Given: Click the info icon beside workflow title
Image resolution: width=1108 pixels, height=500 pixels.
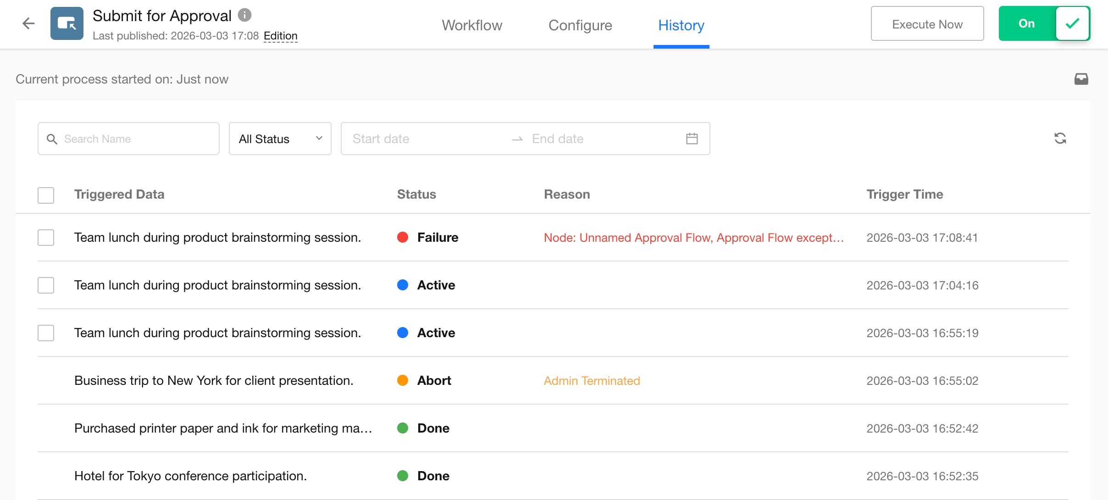Looking at the screenshot, I should point(245,15).
